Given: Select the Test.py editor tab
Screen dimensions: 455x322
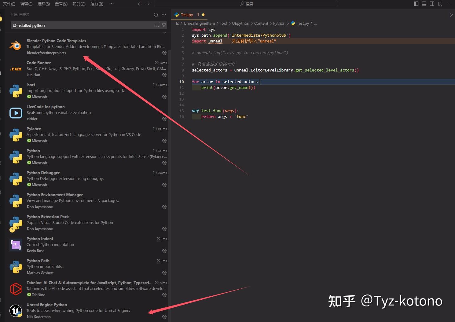Looking at the screenshot, I should click(x=186, y=14).
